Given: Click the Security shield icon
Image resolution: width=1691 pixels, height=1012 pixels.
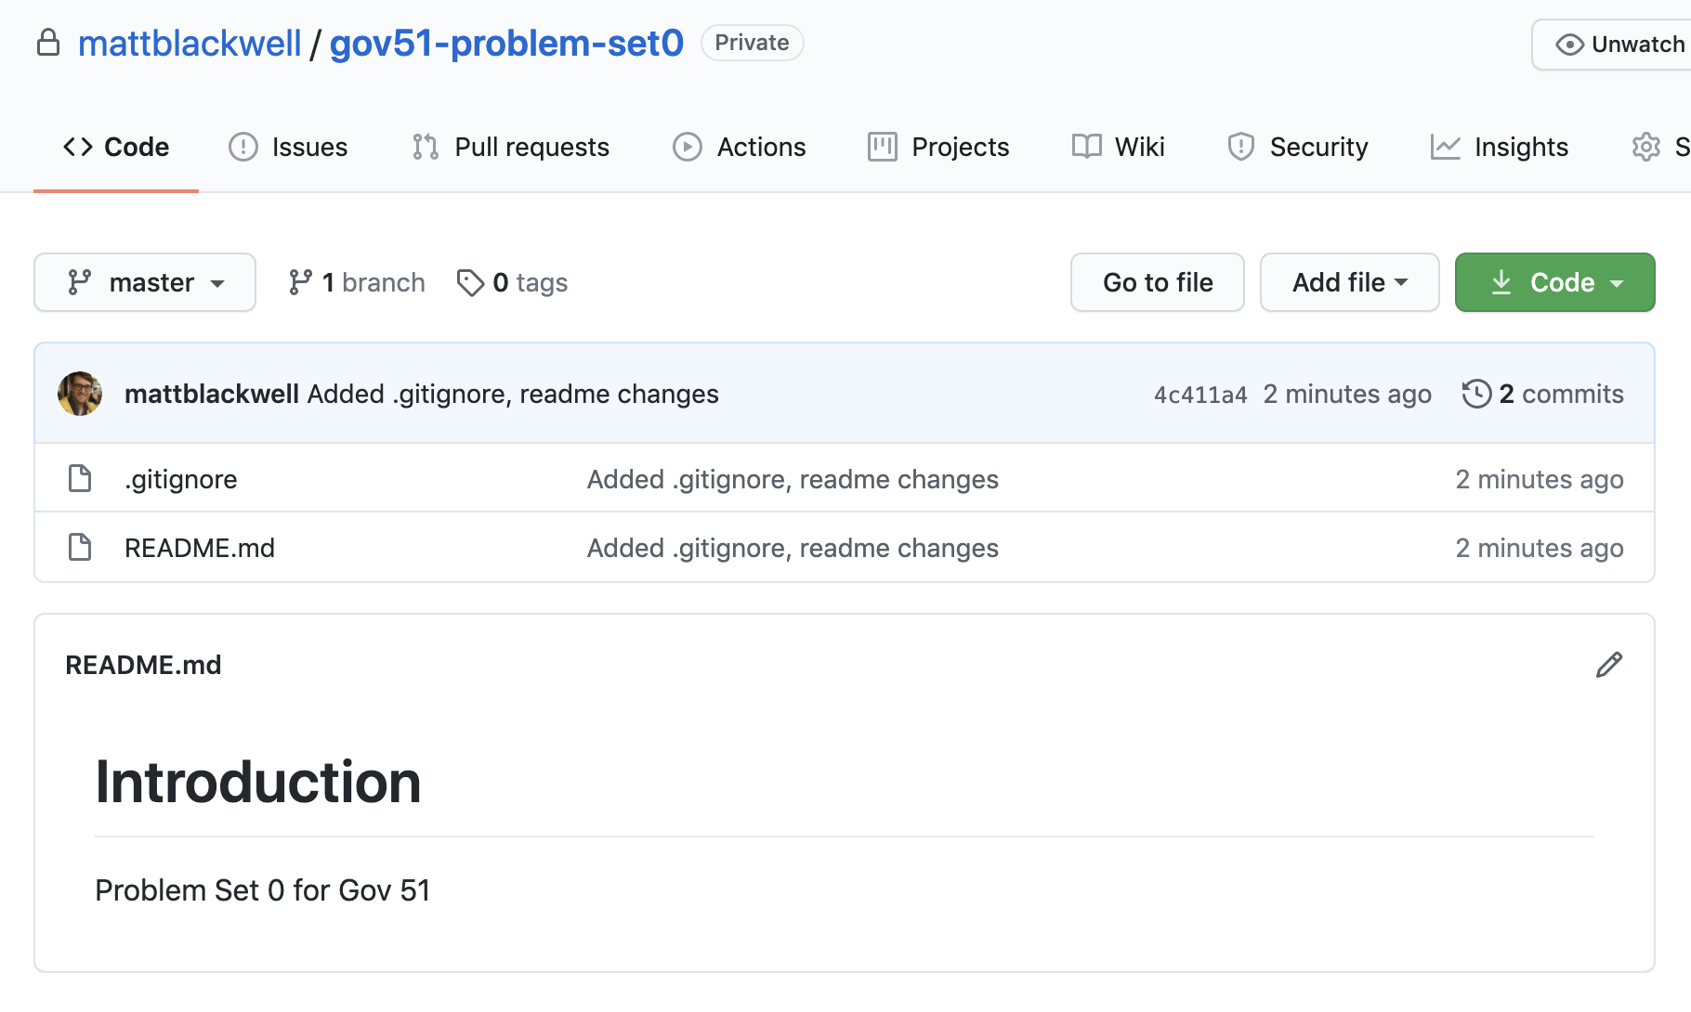Looking at the screenshot, I should tap(1241, 147).
